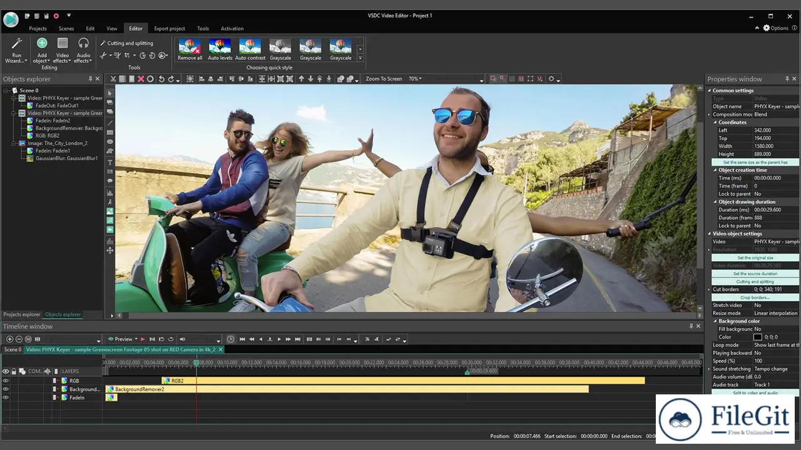Click the Cutting and splitting tool

(126, 43)
